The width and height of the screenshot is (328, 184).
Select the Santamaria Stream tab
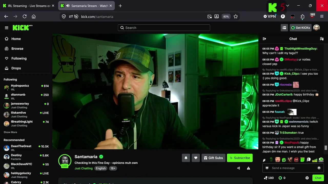click(87, 6)
